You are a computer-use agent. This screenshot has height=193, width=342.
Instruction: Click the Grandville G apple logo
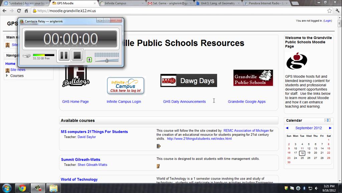tap(297, 61)
